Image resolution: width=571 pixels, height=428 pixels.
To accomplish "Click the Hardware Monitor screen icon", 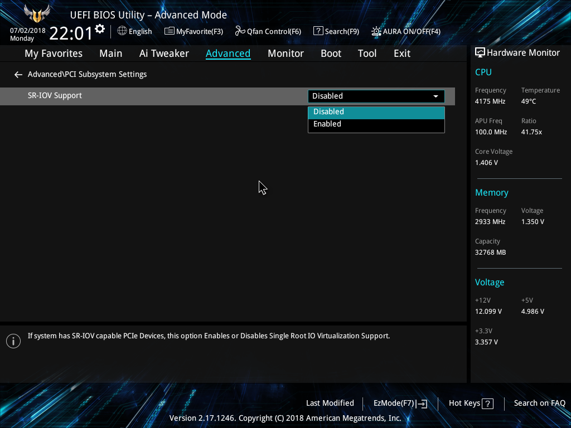I will pos(480,53).
